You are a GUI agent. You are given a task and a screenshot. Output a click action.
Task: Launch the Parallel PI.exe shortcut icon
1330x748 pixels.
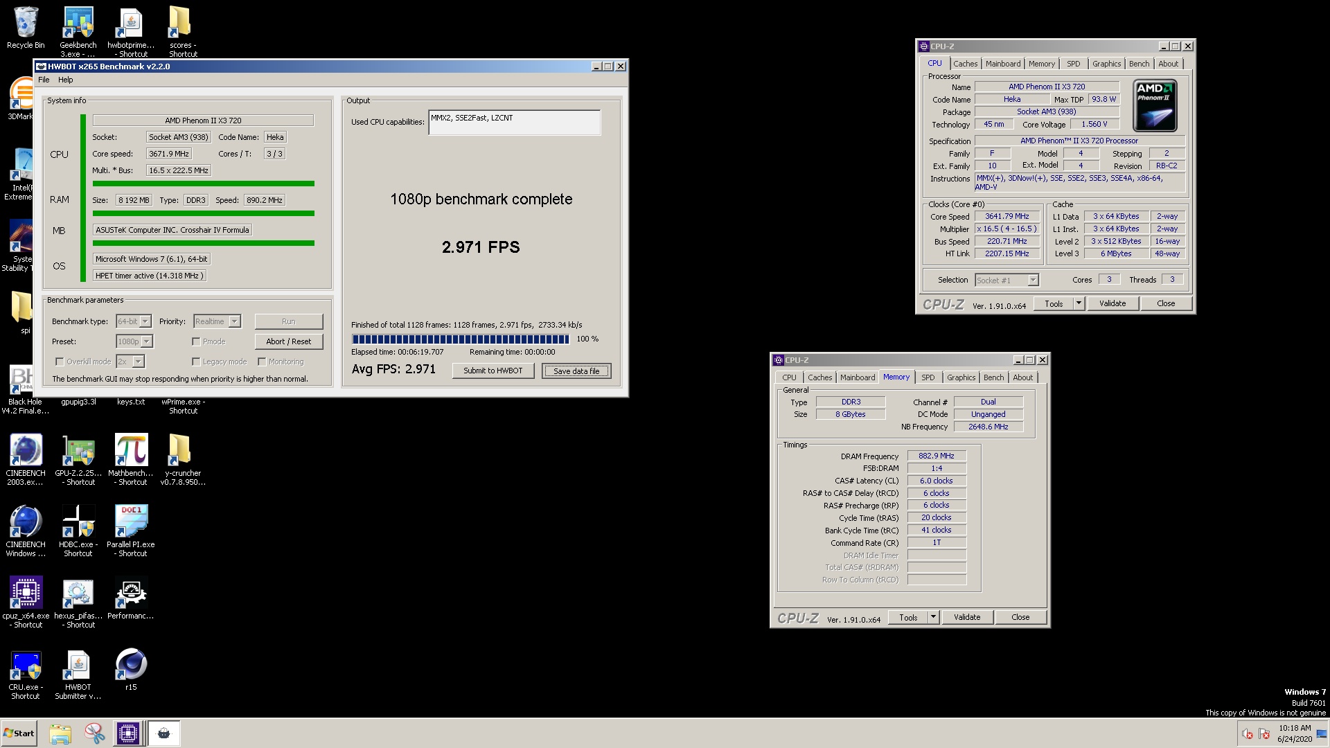[x=131, y=522]
